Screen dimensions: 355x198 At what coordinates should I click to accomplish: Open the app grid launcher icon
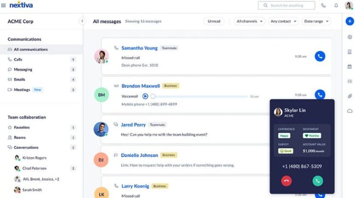[x=3, y=5]
